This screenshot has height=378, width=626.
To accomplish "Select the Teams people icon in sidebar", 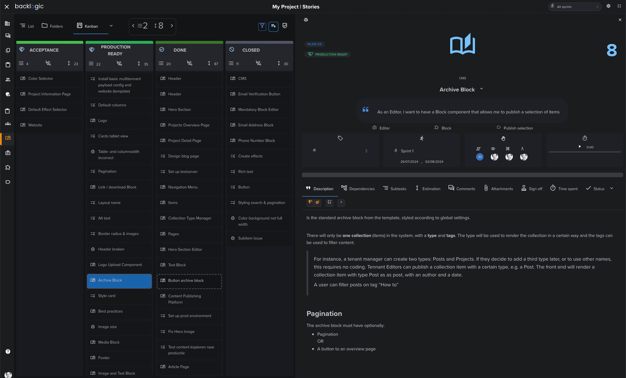I will (x=7, y=79).
